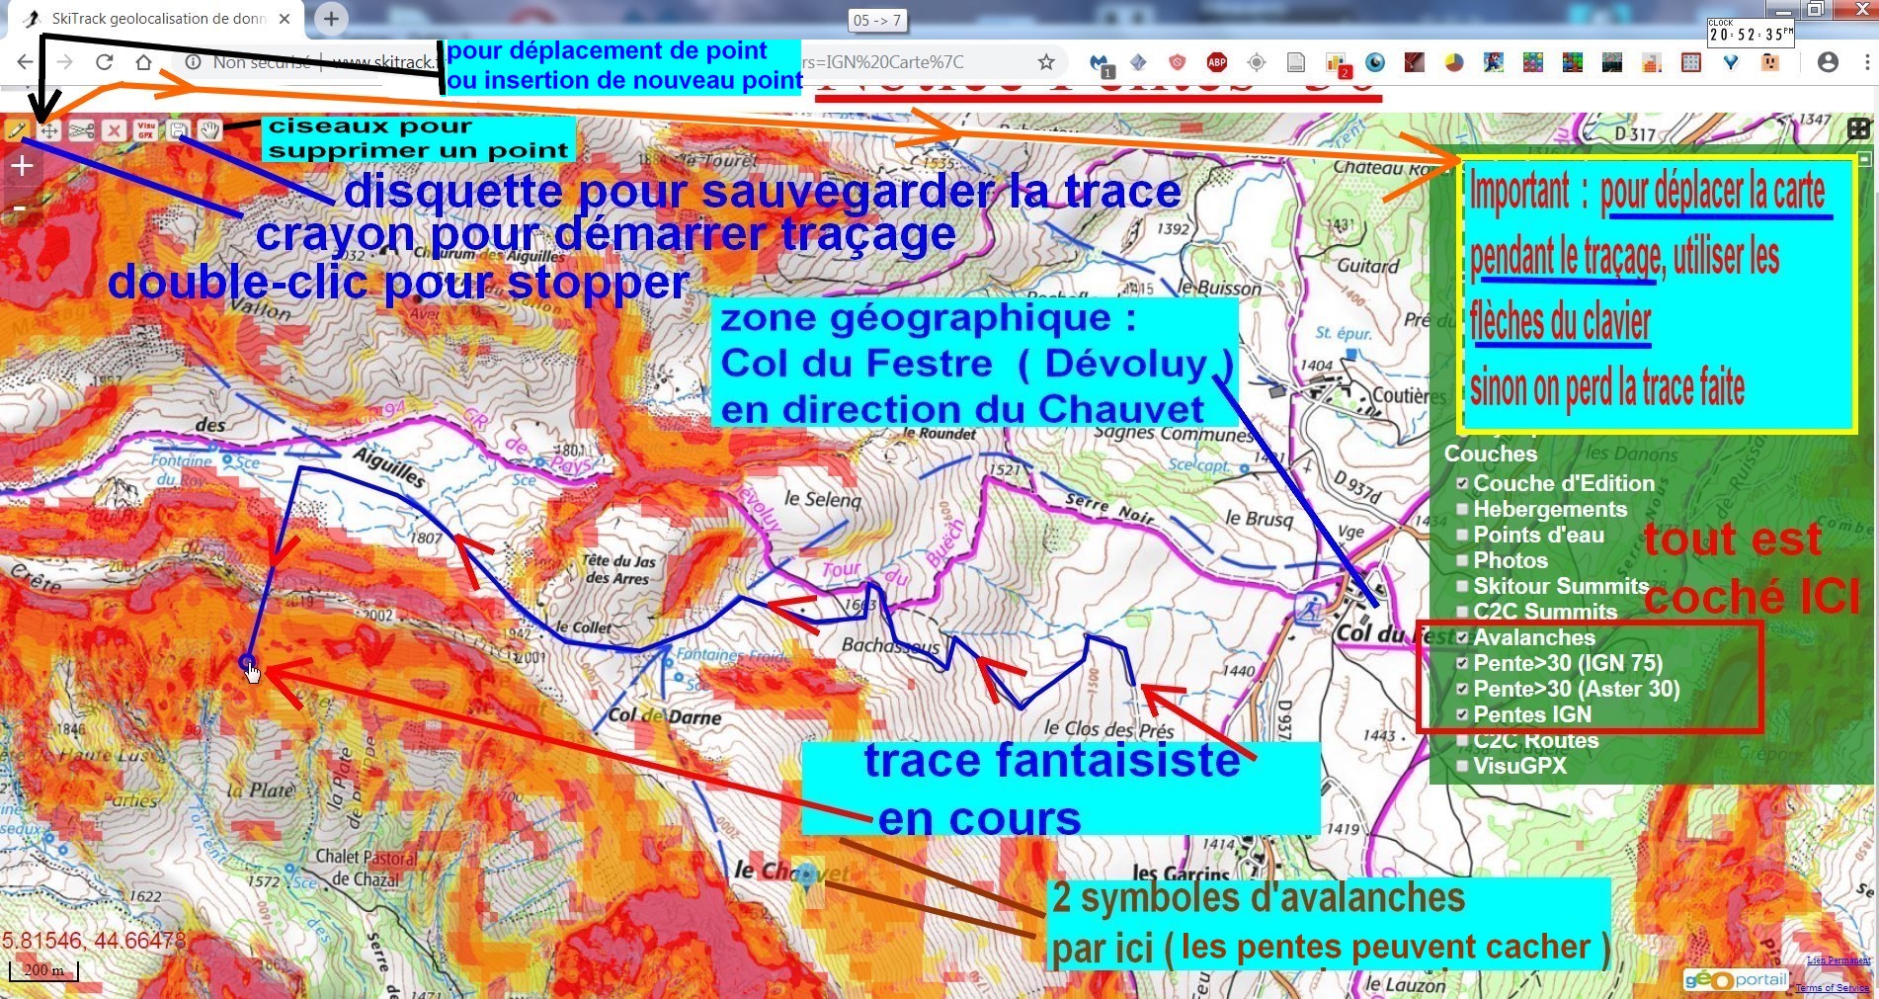Activate the move-point crosshair tool
Screen dimensions: 1879x999
tap(48, 129)
